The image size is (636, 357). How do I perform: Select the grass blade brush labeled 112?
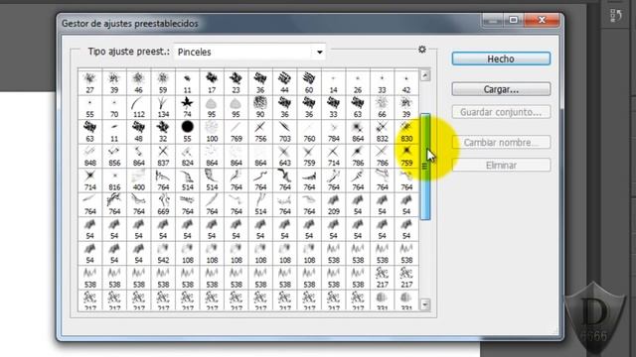pos(139,107)
